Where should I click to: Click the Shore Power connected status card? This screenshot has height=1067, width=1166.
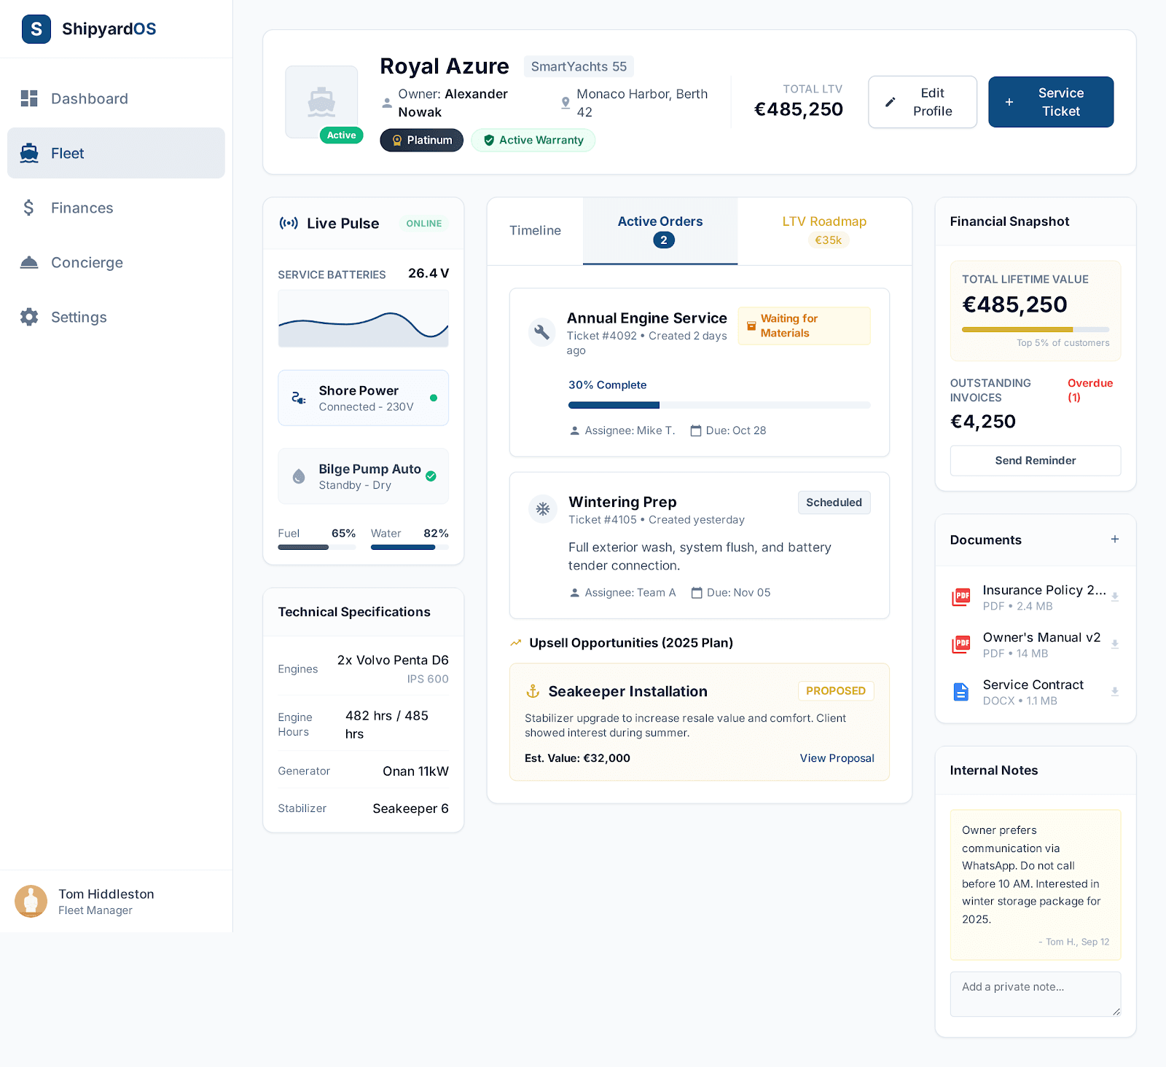pos(363,398)
